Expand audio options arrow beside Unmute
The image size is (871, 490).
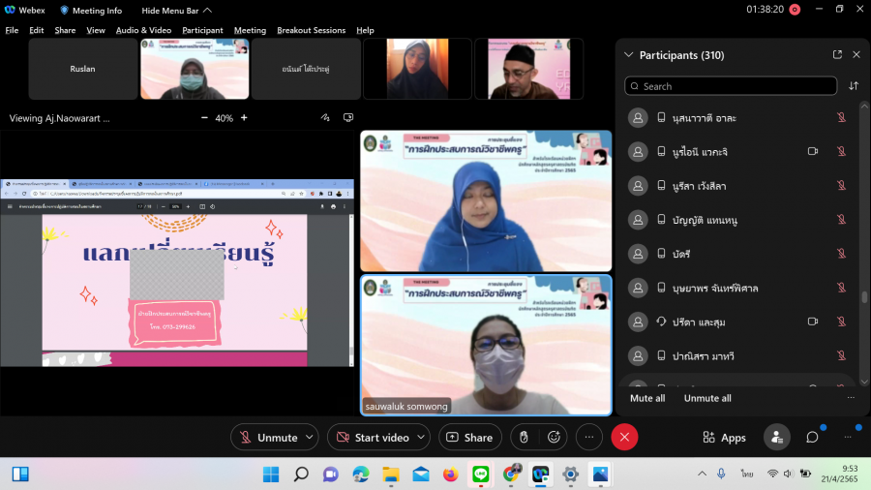point(310,438)
